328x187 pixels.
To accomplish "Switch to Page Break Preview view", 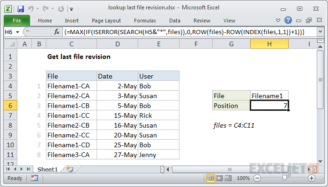I will pyautogui.click(x=229, y=178).
